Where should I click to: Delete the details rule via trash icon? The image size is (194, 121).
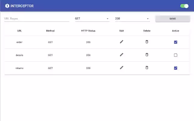(x=147, y=55)
